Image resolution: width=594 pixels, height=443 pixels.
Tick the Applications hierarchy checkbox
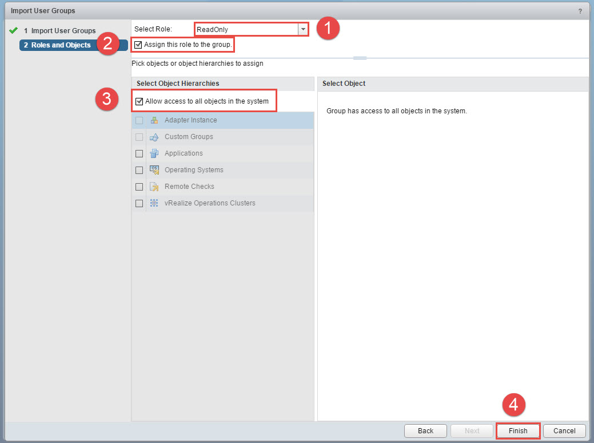click(x=139, y=153)
